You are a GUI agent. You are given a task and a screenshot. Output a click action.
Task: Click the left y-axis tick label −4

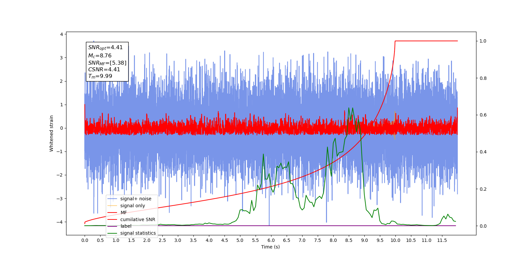tap(60, 222)
